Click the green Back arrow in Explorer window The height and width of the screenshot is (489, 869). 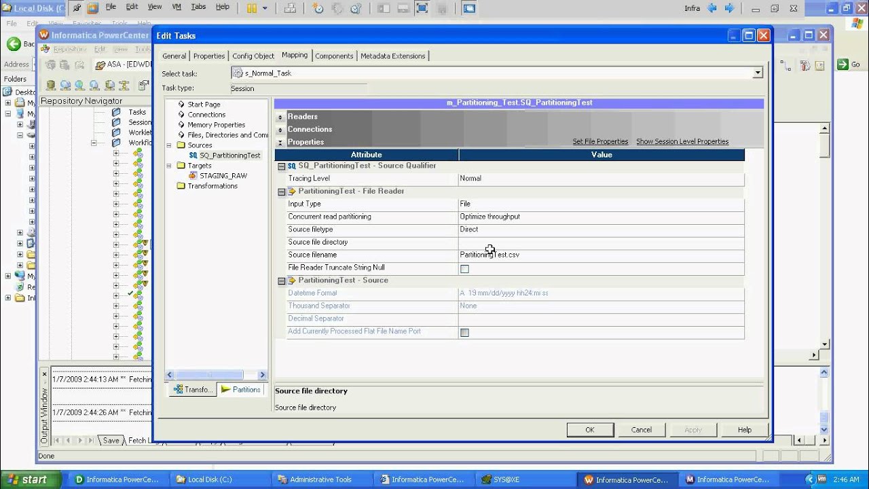coord(13,43)
